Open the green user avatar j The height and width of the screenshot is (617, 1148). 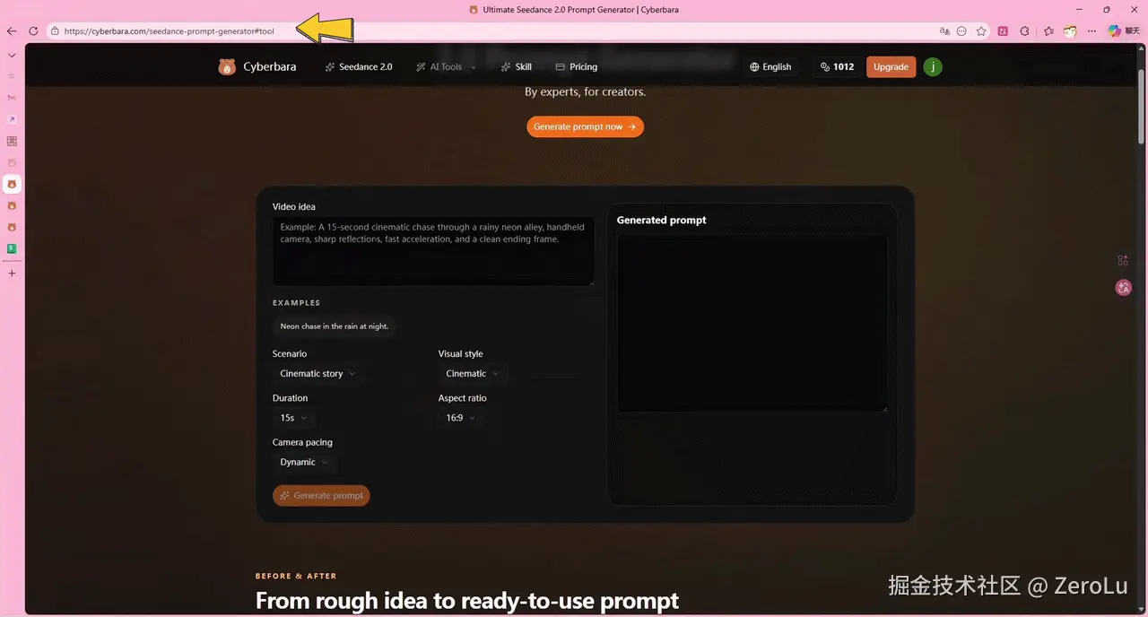tap(933, 66)
